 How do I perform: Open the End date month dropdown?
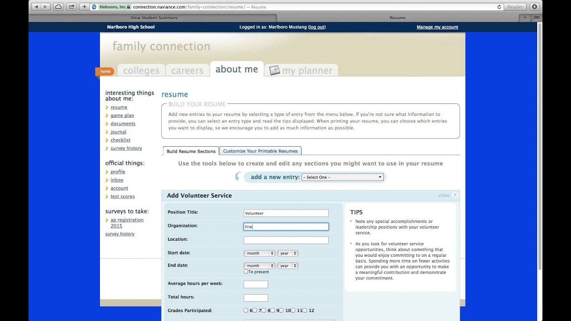tap(259, 266)
